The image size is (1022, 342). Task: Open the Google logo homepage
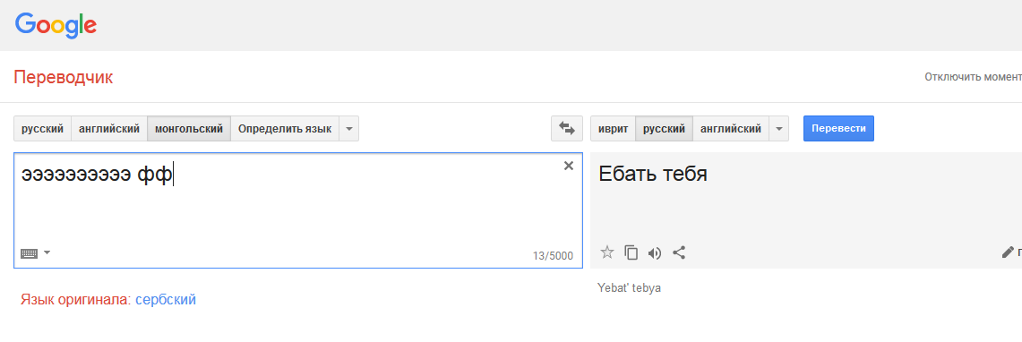click(x=56, y=25)
